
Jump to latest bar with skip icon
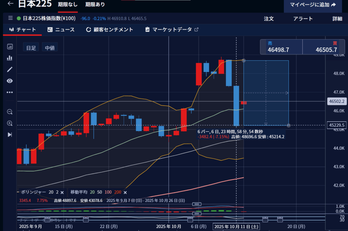click(x=10, y=135)
